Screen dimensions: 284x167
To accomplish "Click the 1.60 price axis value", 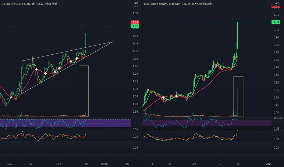I will pyautogui.click(x=135, y=13).
